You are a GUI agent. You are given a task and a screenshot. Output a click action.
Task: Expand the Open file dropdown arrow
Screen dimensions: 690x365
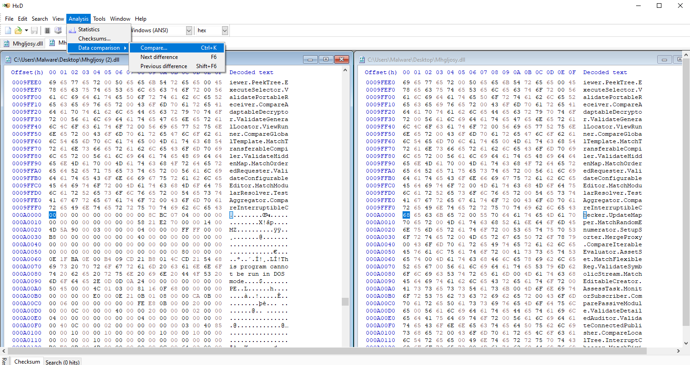point(26,30)
